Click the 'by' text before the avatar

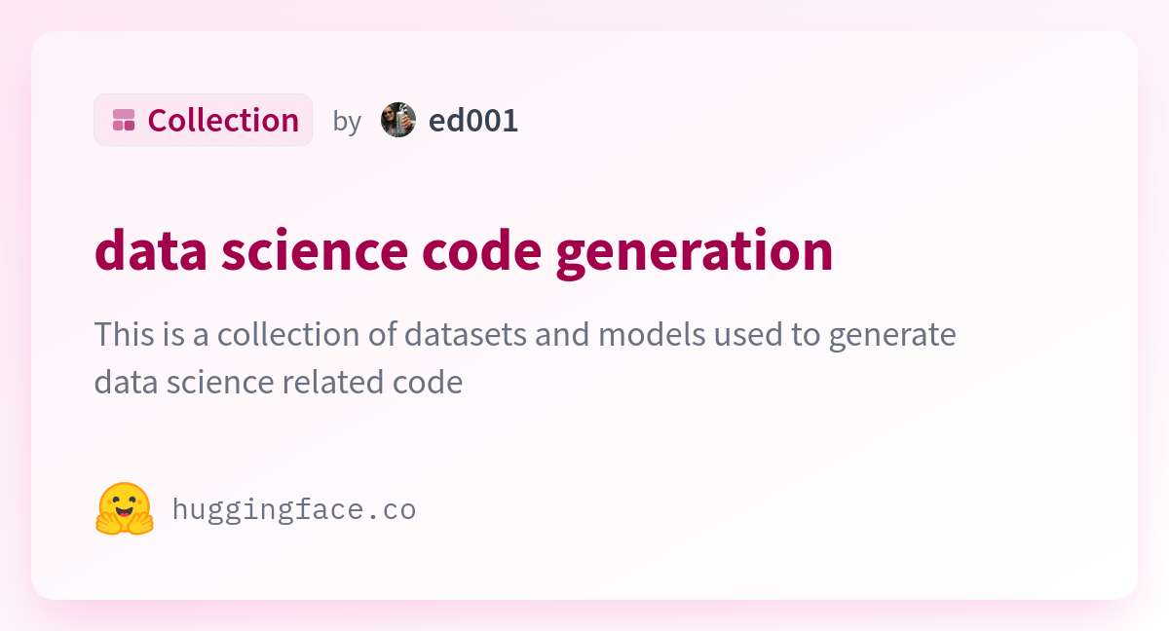point(347,122)
